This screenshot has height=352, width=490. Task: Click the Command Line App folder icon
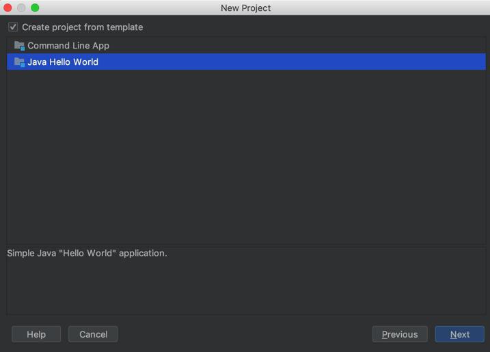tap(19, 46)
